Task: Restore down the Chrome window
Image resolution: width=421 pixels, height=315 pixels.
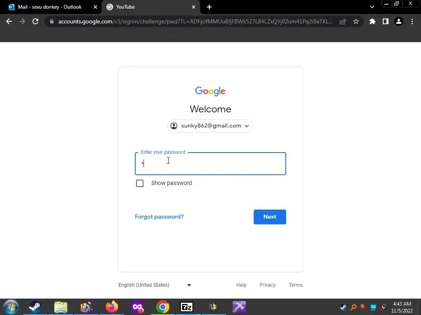Action: pos(397,3)
